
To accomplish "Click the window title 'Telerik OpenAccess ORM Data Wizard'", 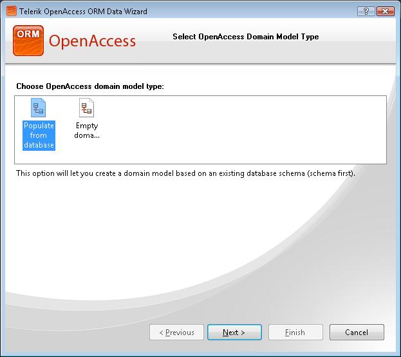I will [84, 12].
